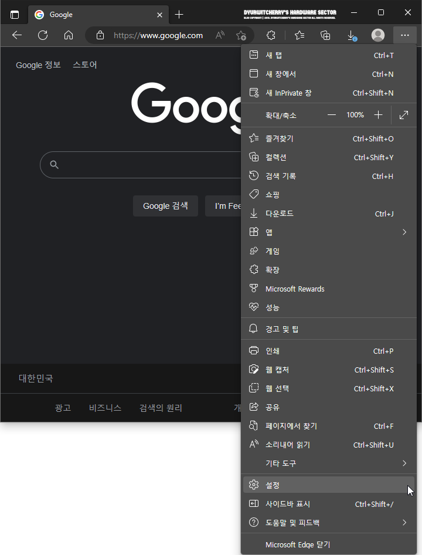Enter full screen with expand arrow icon

(x=404, y=114)
